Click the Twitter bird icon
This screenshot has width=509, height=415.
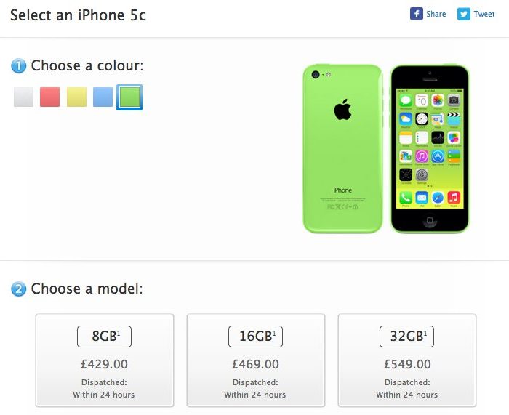(x=464, y=14)
